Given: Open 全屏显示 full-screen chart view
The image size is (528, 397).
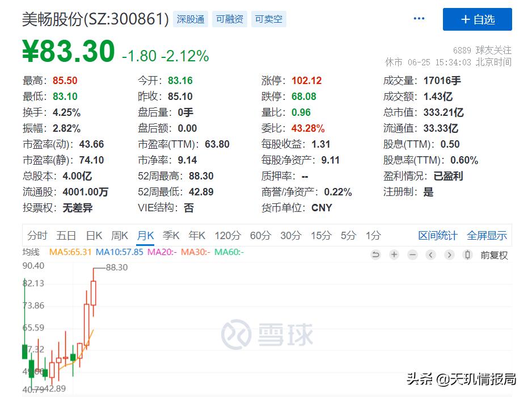Looking at the screenshot, I should 488,235.
